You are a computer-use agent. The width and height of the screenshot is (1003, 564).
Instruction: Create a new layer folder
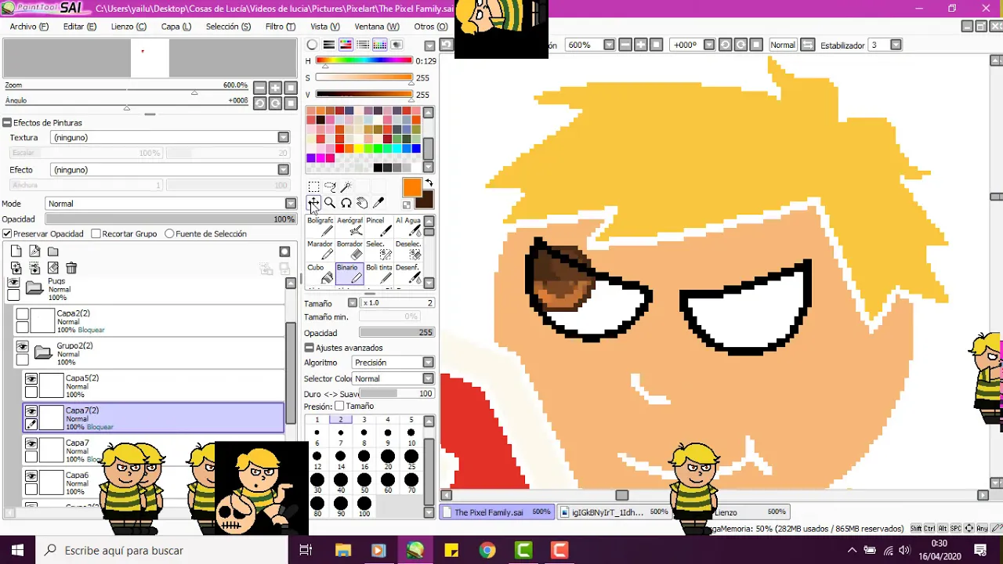(53, 251)
